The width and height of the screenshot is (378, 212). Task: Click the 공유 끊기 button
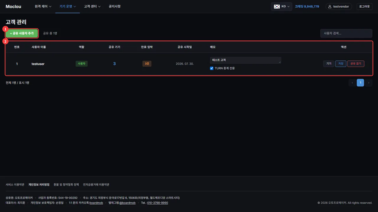coord(356,64)
